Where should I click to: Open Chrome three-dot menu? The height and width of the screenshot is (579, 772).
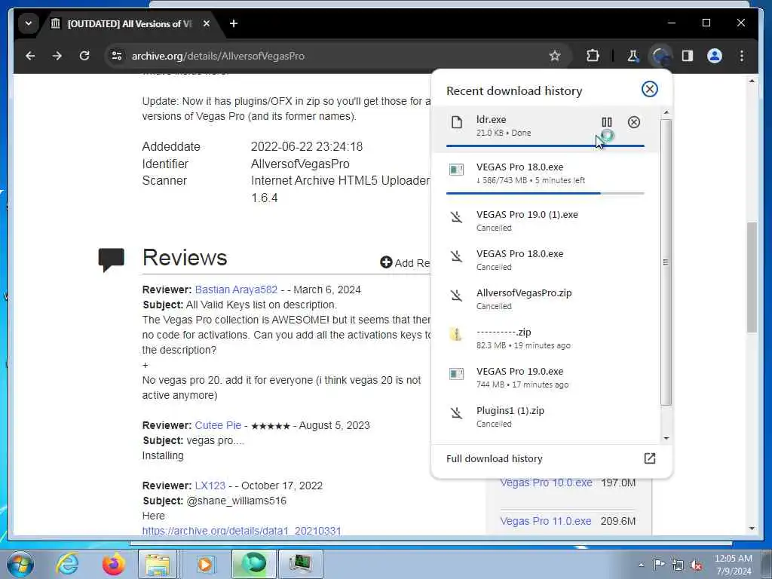coord(742,56)
